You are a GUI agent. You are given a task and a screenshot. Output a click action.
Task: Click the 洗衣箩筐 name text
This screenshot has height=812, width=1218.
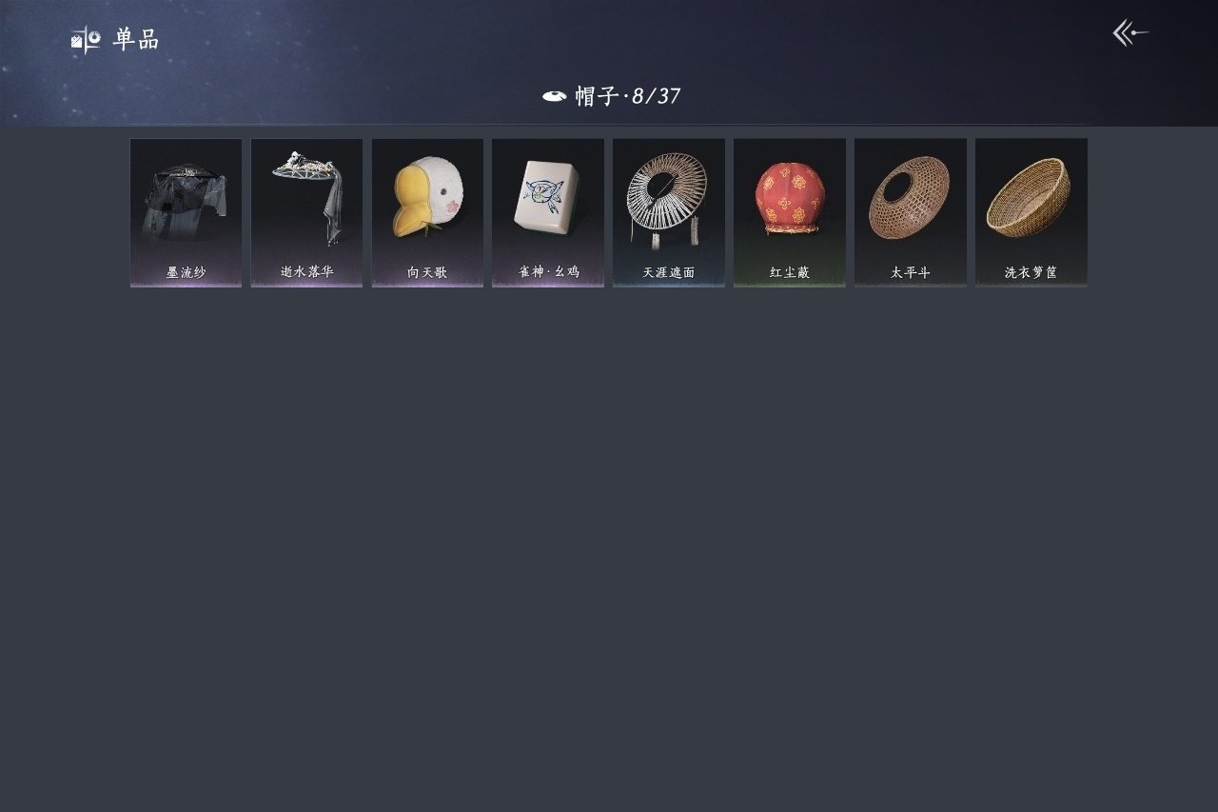(1031, 272)
